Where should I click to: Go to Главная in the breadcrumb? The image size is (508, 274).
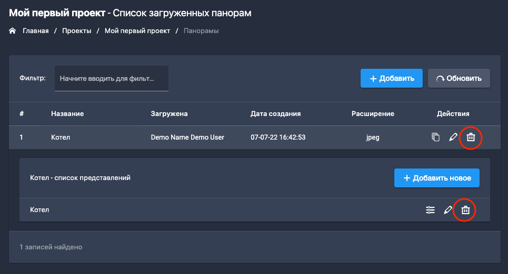point(35,31)
